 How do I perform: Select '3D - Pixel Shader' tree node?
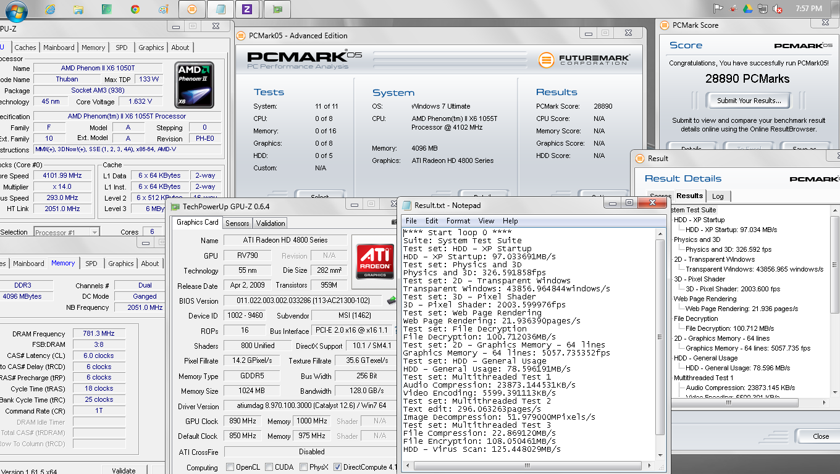(x=699, y=279)
